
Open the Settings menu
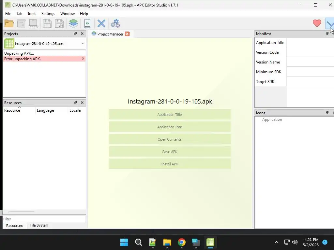[x=48, y=14]
